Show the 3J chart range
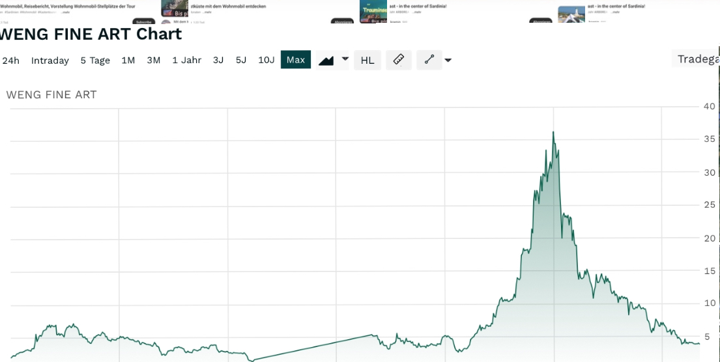Screen dimensions: 720x362 218,60
